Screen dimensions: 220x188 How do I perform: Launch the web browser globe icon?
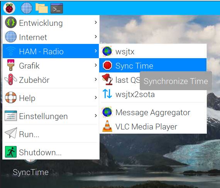point(27,8)
